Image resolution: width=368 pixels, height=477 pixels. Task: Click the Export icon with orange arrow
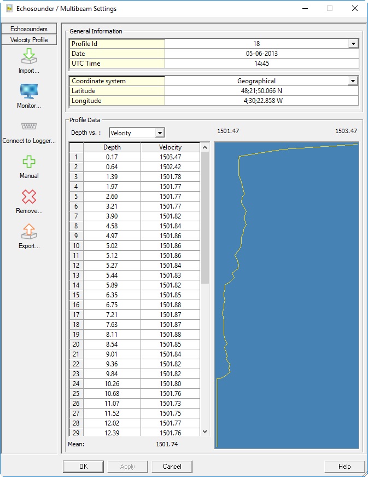tap(29, 232)
